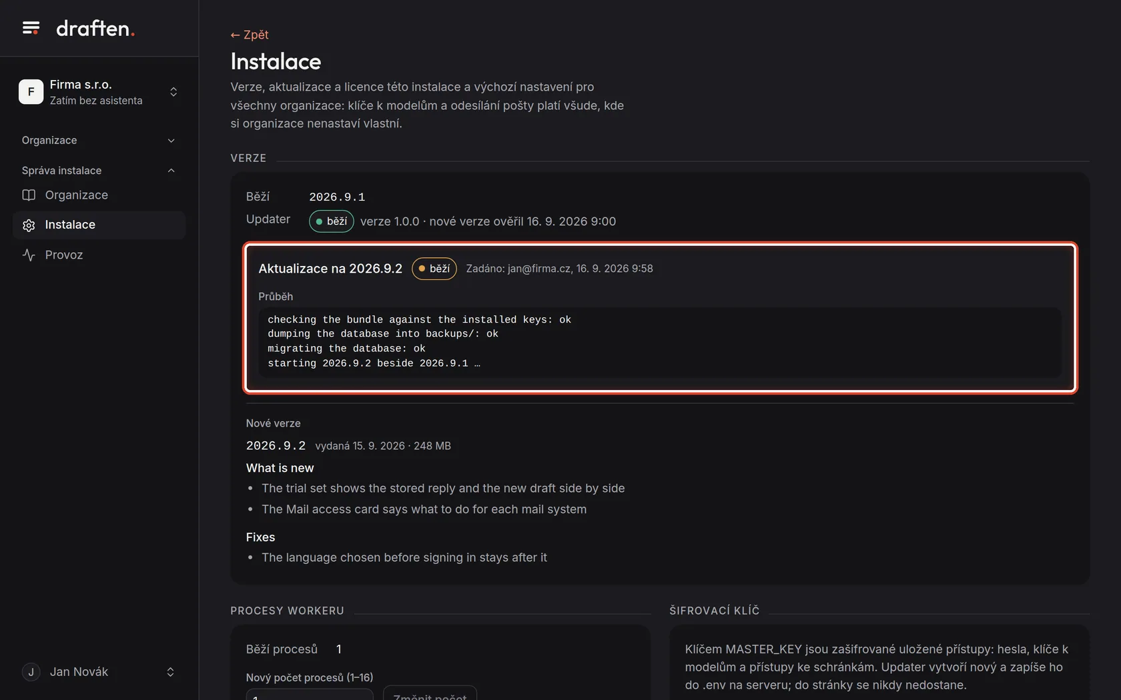1121x700 pixels.
Task: Click the Nový počet procesů input field
Action: (310, 694)
